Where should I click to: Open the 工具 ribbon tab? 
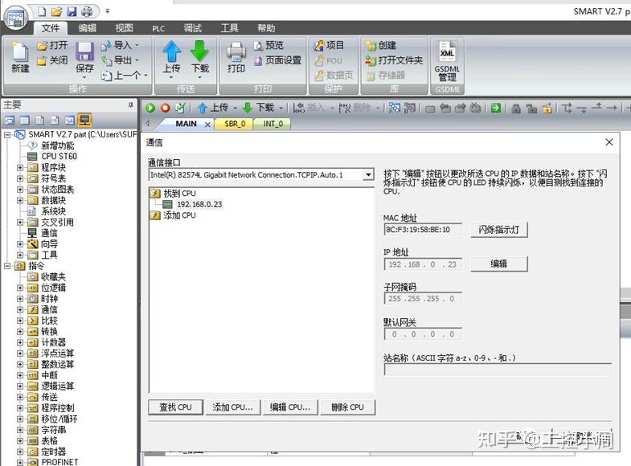click(x=229, y=28)
